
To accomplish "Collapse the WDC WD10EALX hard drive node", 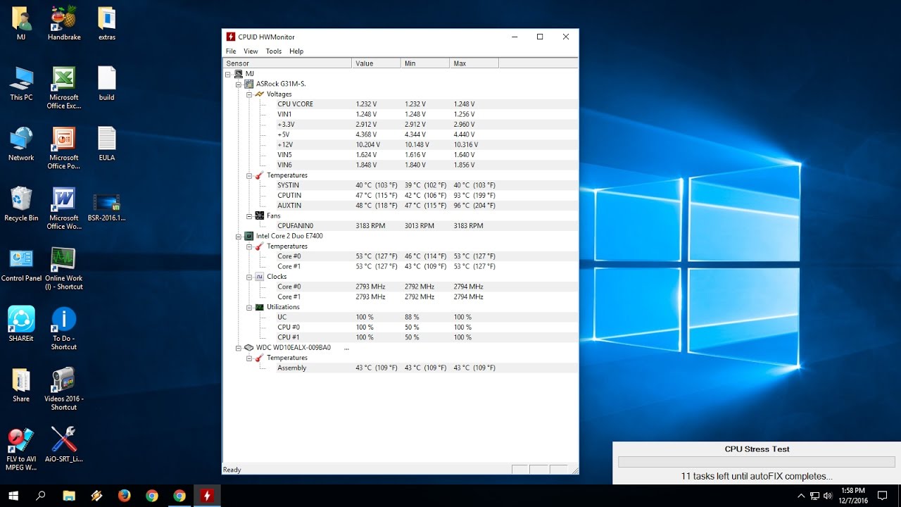I will (x=239, y=348).
